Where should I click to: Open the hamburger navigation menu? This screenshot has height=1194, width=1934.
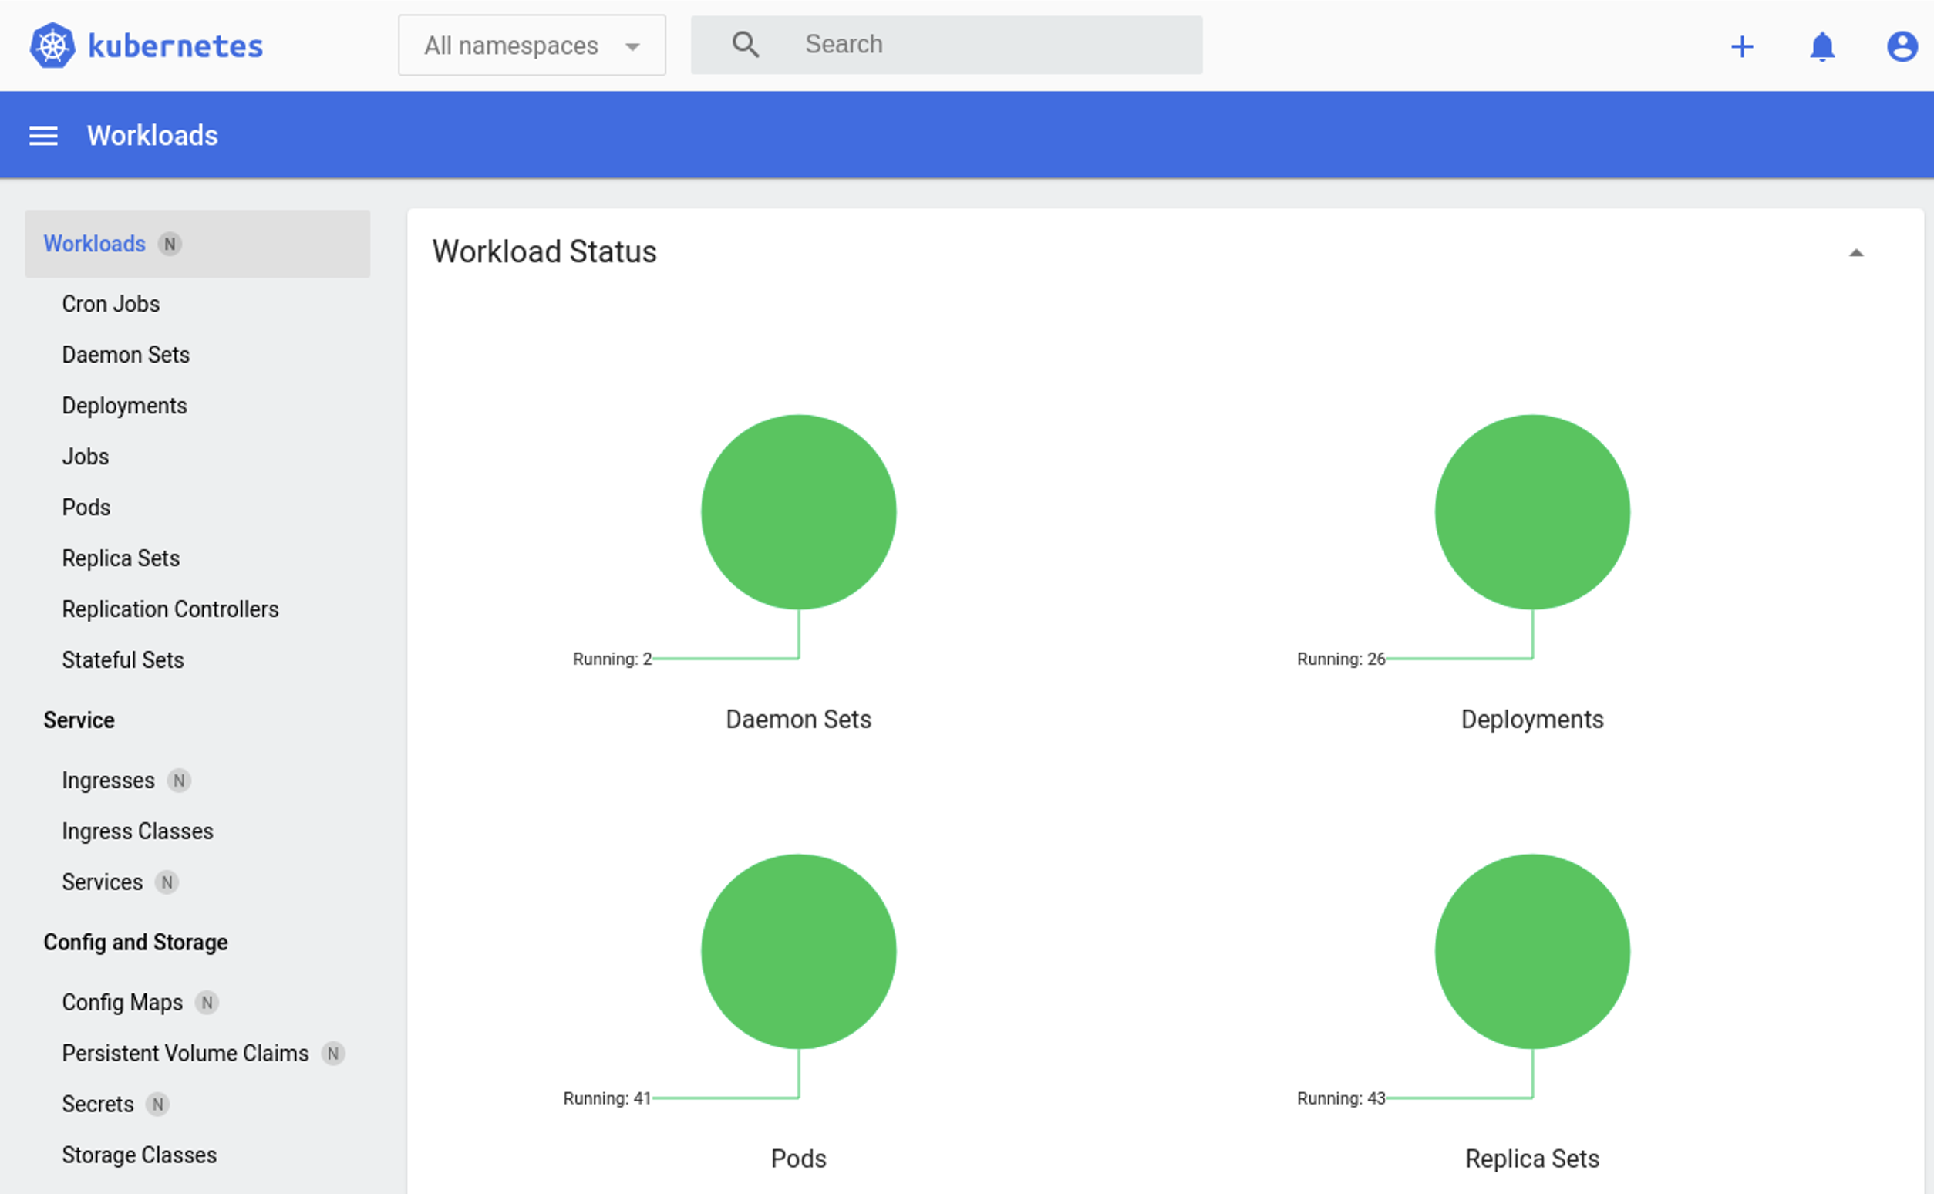point(43,136)
